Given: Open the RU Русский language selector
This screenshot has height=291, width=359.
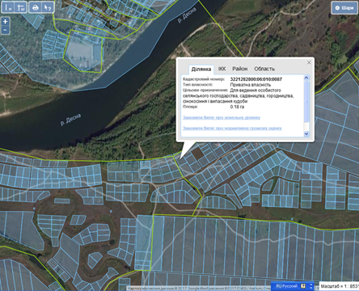Looking at the screenshot, I should tap(286, 286).
